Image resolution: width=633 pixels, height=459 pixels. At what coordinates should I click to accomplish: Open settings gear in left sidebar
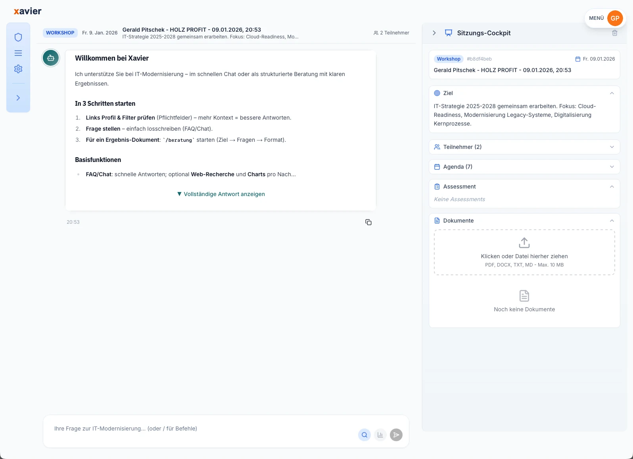pos(18,69)
